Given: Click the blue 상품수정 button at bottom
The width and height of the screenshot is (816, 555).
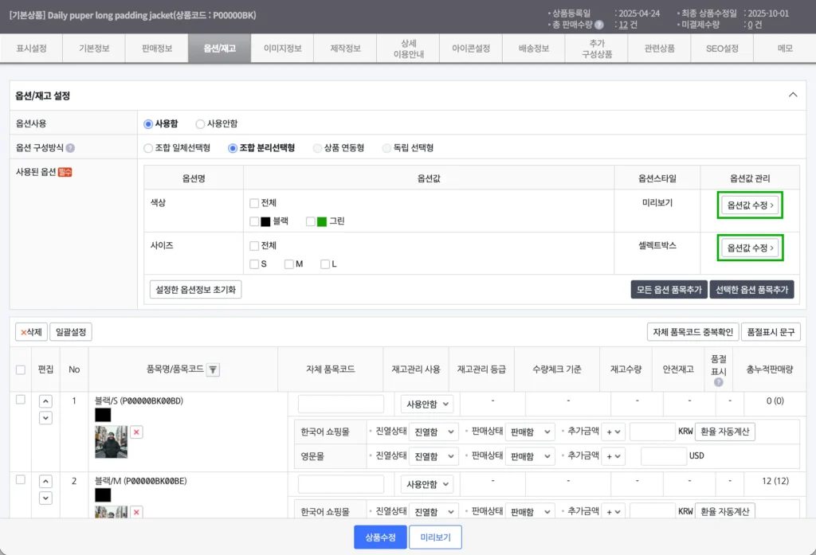Looking at the screenshot, I should click(380, 537).
